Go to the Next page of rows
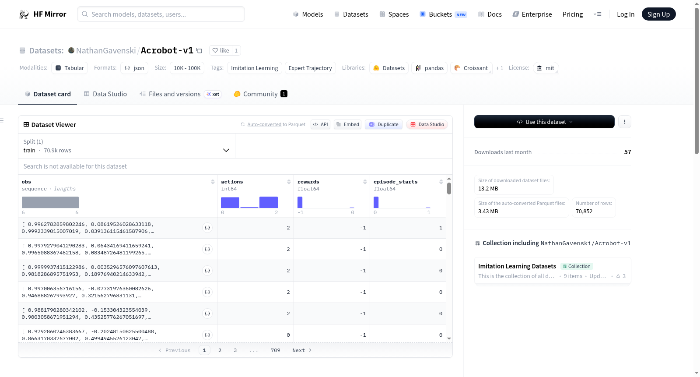This screenshot has height=377, width=700. point(302,350)
